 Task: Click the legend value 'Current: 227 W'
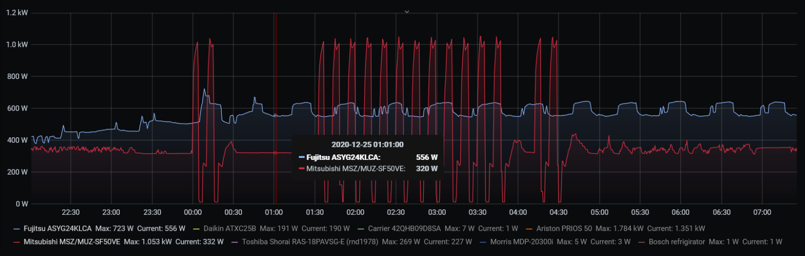click(x=448, y=242)
